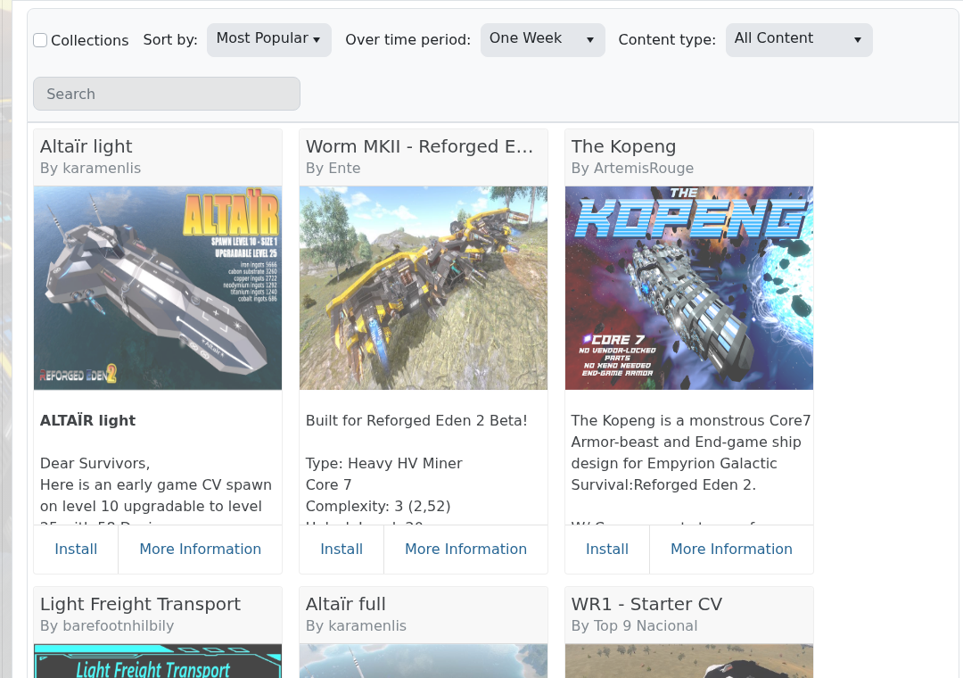Click 'Built for Reforged Eden 2 Beta!' text
Viewport: 963px width, 678px height.
[416, 420]
